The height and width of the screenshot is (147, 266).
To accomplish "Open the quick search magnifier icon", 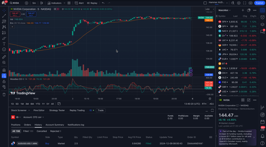I will coord(233,3).
